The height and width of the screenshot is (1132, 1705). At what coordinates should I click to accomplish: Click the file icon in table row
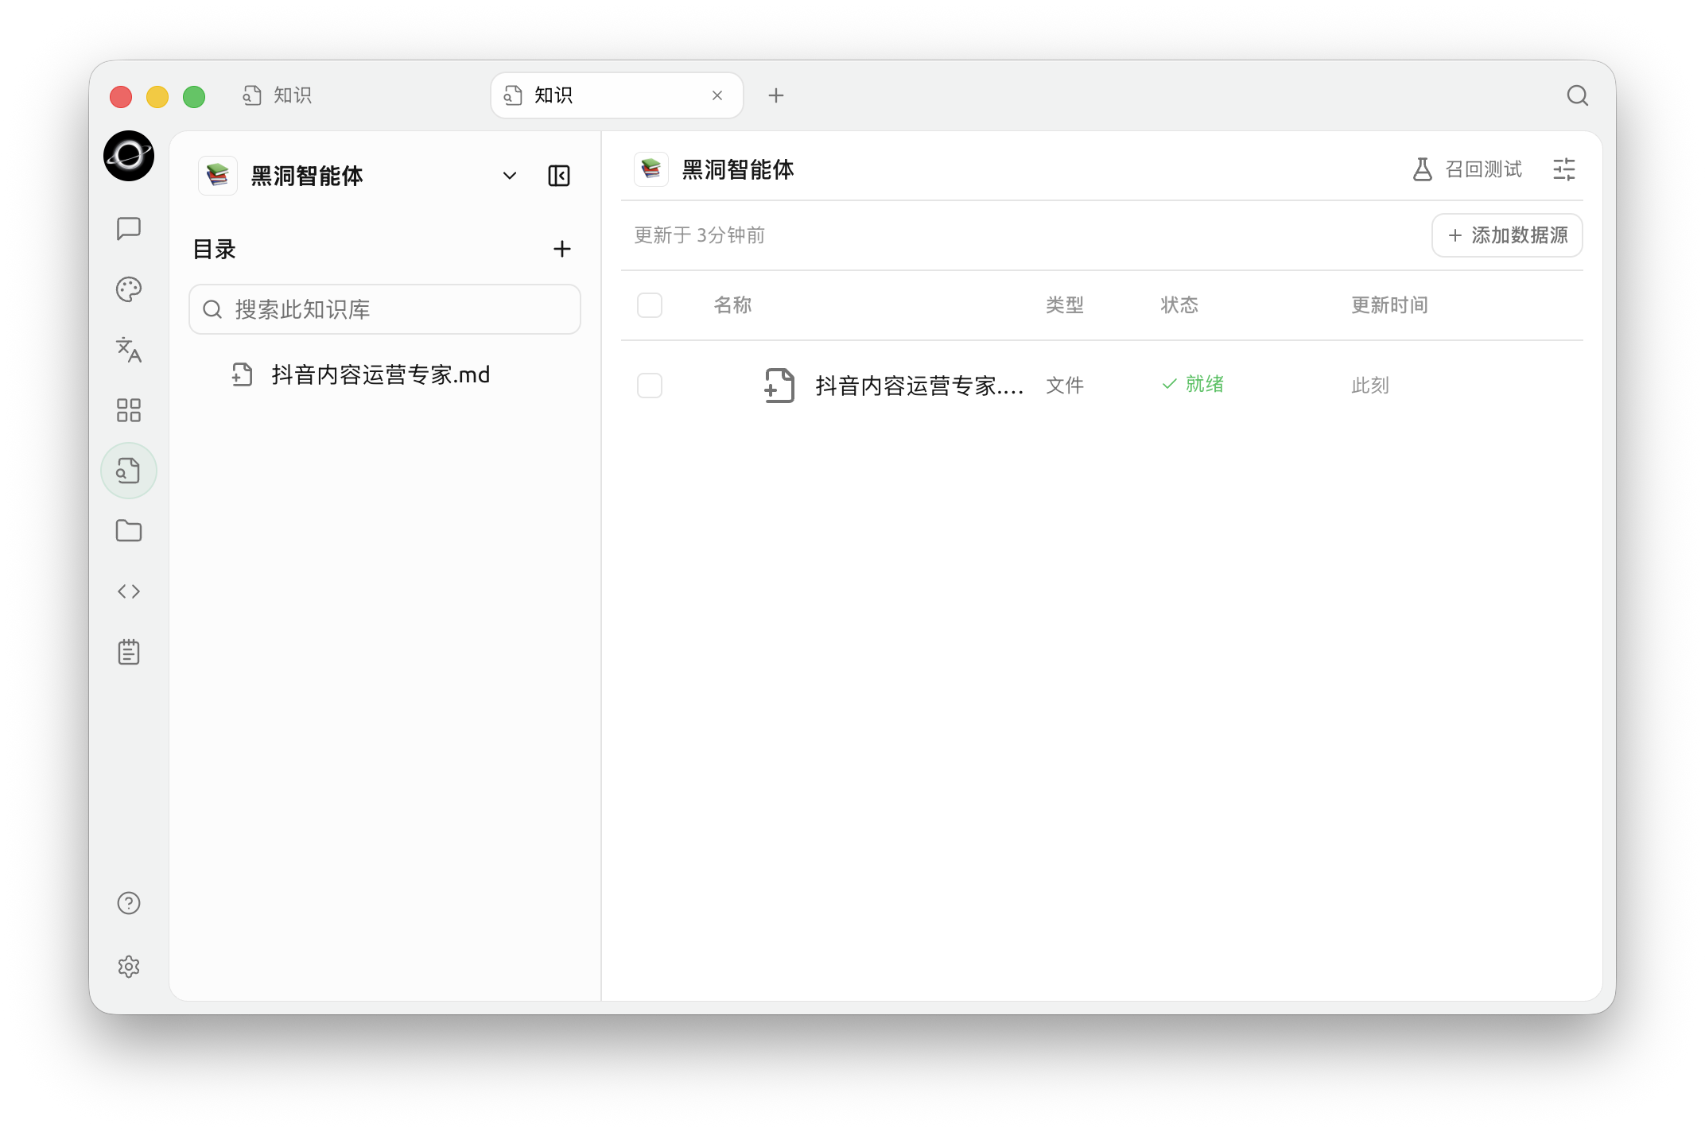[779, 386]
